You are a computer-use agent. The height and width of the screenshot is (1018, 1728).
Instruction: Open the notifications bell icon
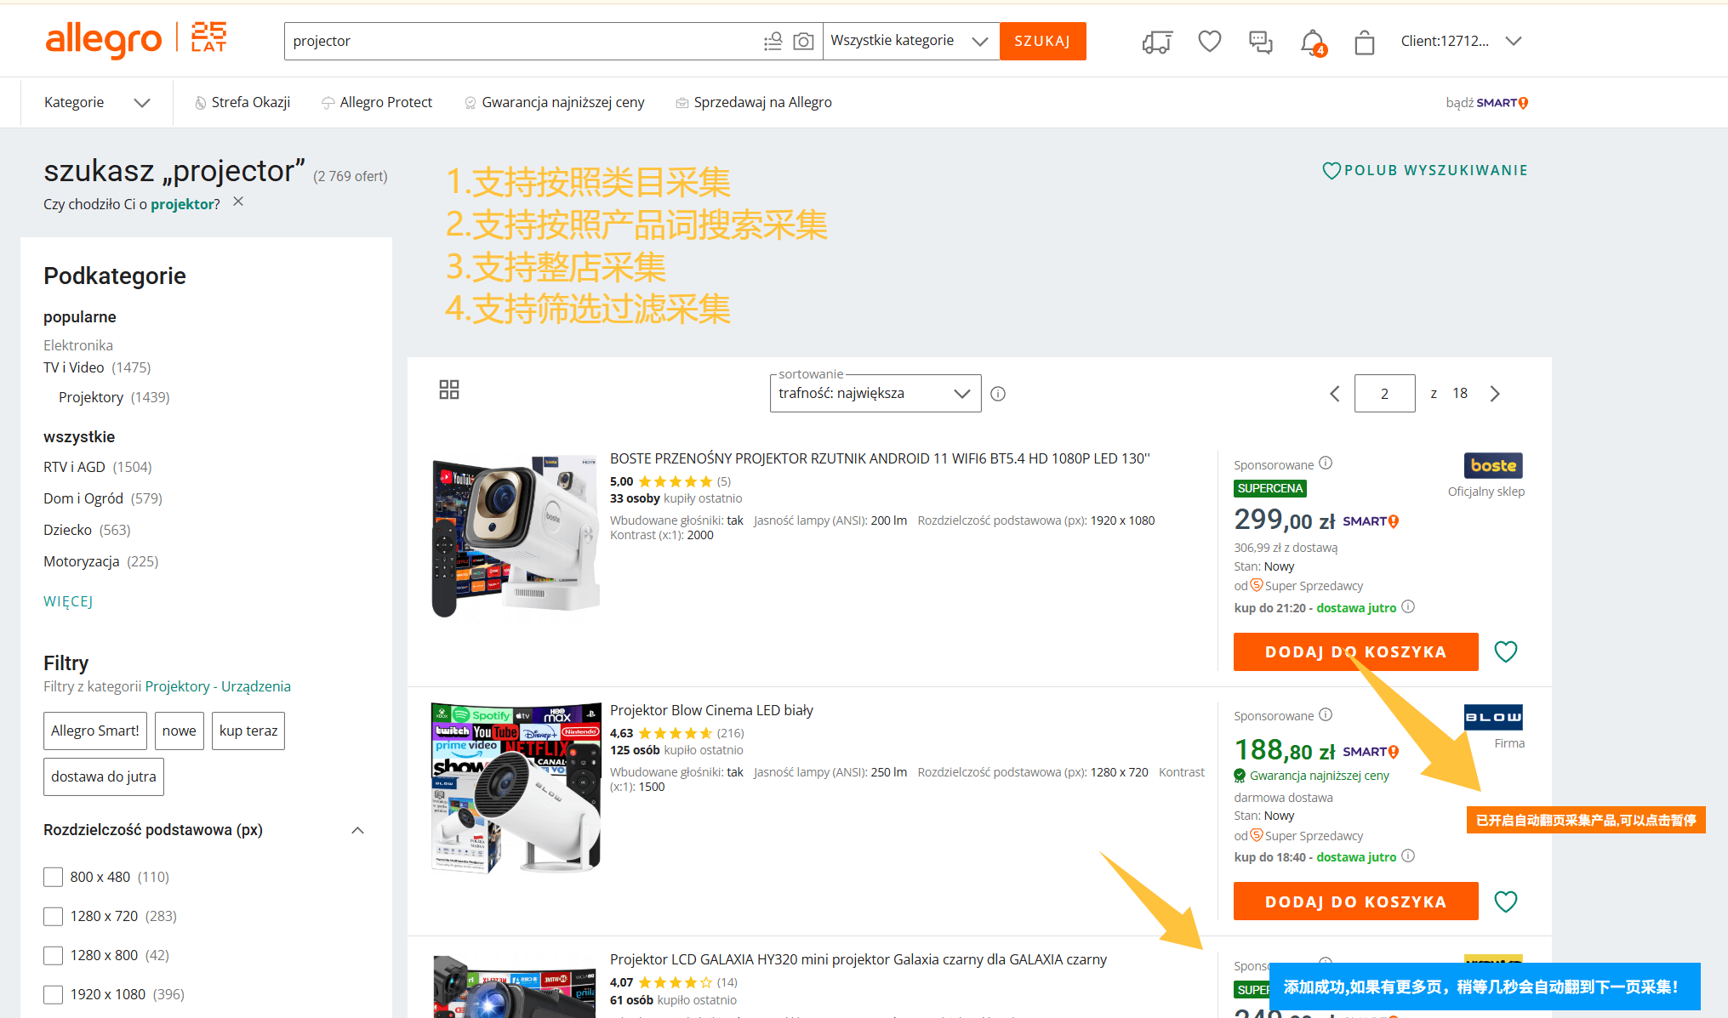tap(1313, 42)
